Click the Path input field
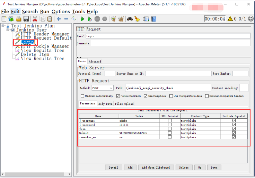Image resolution: width=255 pixels, height=178 pixels. pyautogui.click(x=168, y=88)
